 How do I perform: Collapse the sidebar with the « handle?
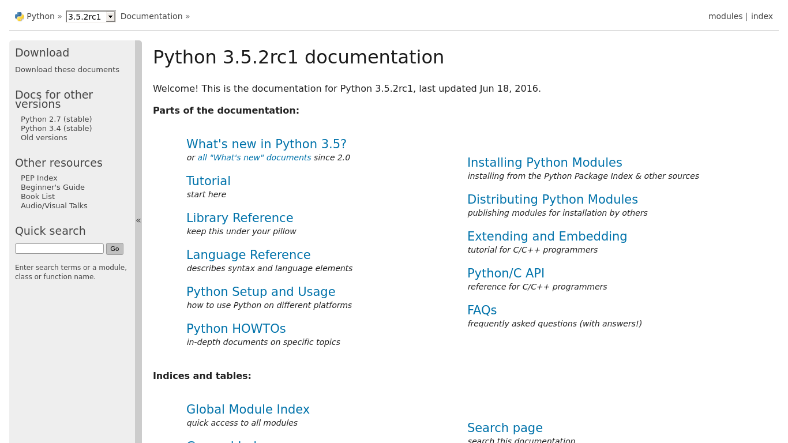[x=138, y=220]
